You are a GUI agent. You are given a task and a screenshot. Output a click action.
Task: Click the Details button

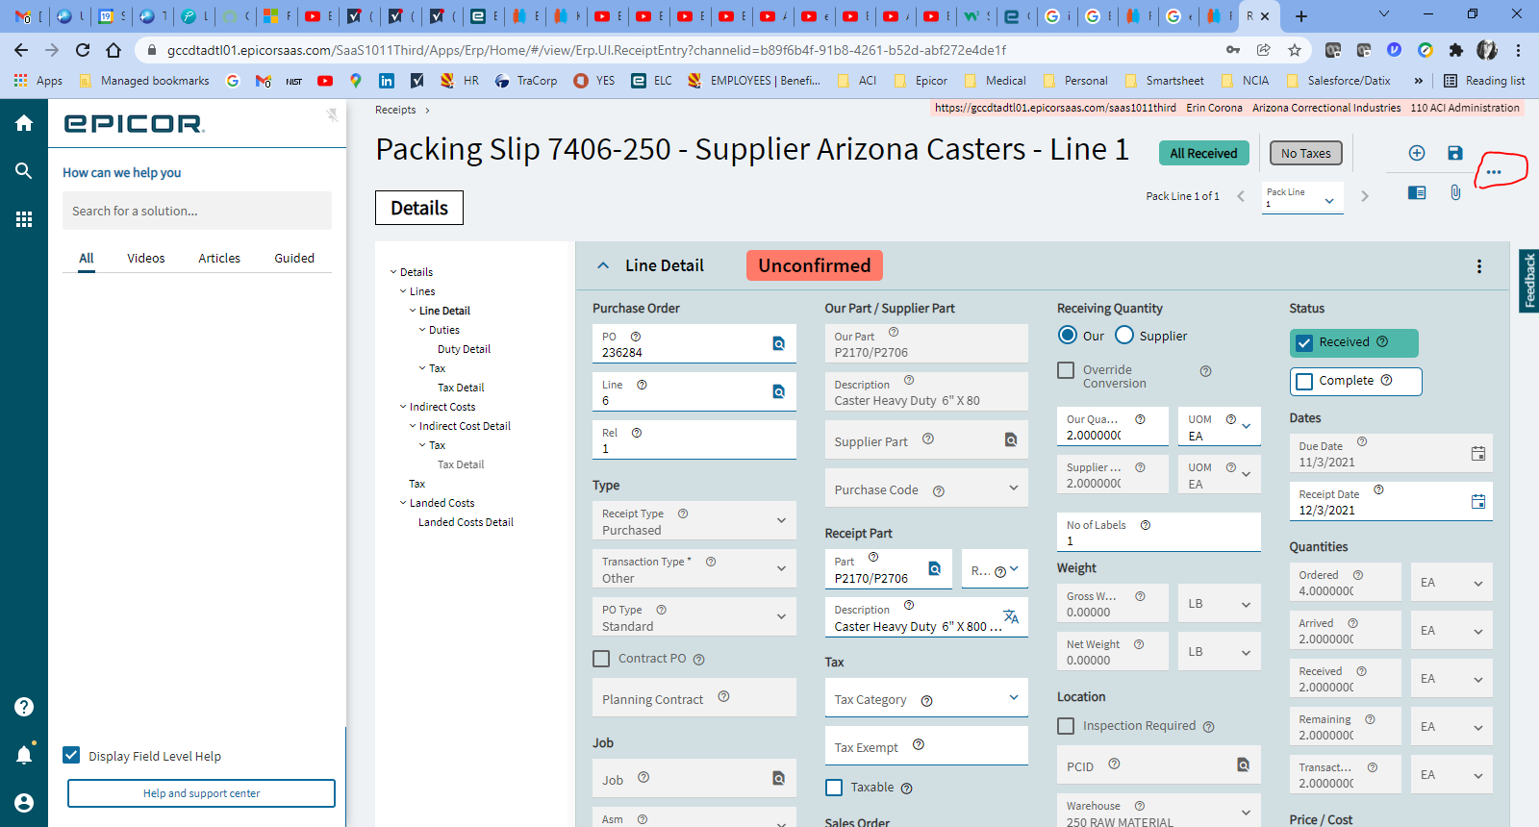coord(419,208)
